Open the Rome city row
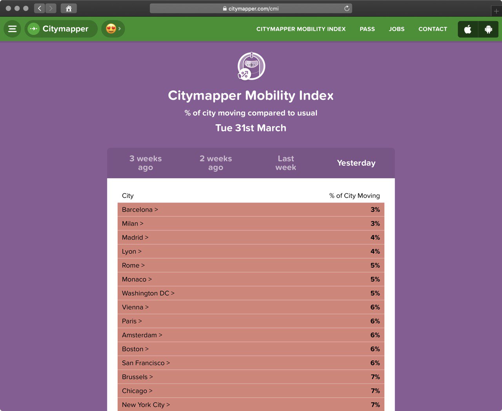 251,265
